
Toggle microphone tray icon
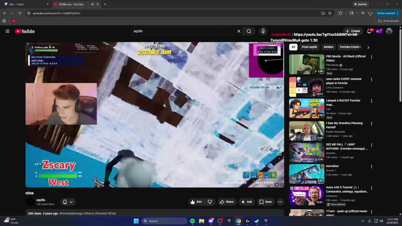(369, 221)
